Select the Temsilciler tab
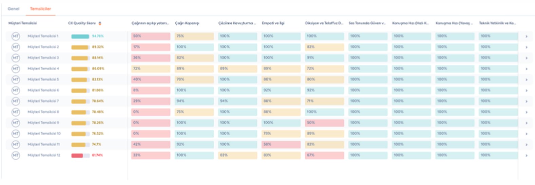This screenshot has height=185, width=535. click(x=40, y=9)
